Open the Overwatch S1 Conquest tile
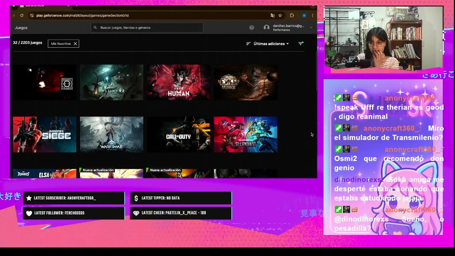 246,134
